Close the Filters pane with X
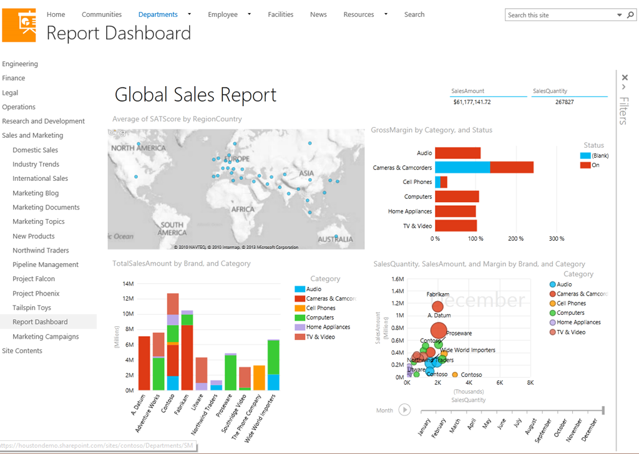Viewport: 639px width, 454px height. 625,77
